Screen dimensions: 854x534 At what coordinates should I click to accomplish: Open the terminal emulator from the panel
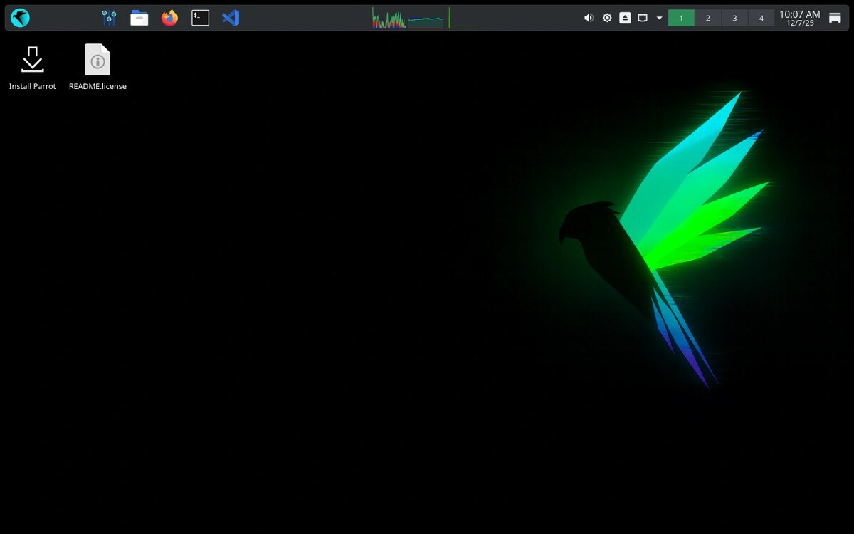tap(200, 18)
